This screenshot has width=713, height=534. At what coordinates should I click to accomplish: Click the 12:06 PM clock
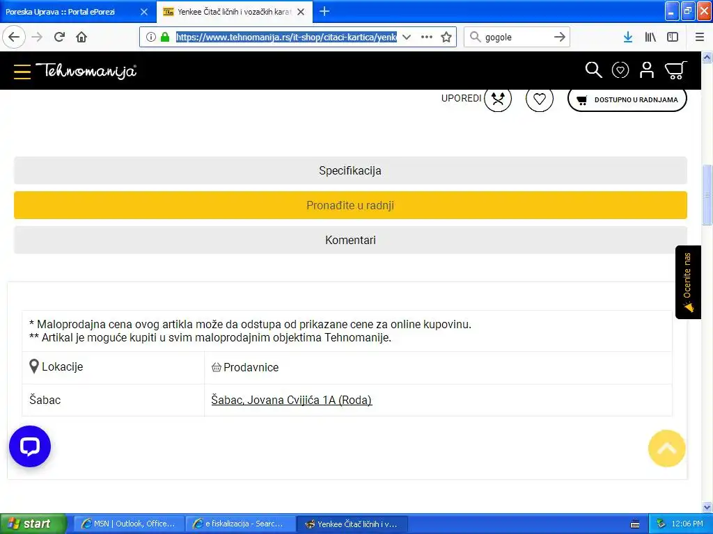[687, 524]
